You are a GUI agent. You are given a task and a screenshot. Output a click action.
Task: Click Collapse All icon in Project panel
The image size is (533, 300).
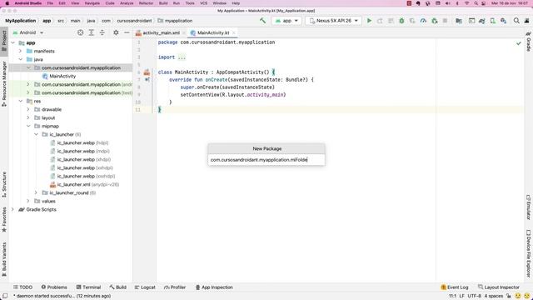[x=102, y=32]
